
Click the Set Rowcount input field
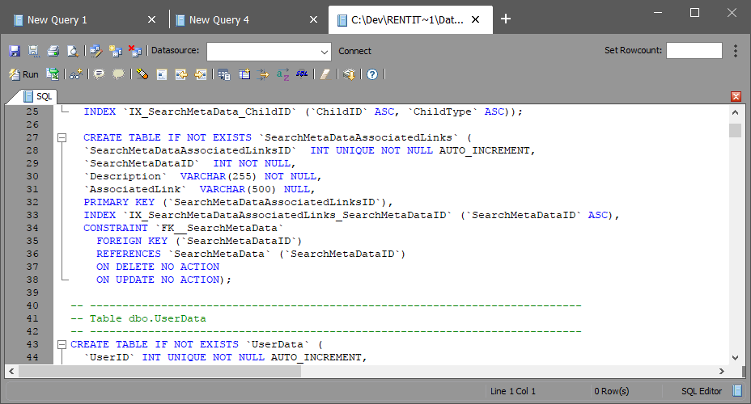(x=694, y=51)
